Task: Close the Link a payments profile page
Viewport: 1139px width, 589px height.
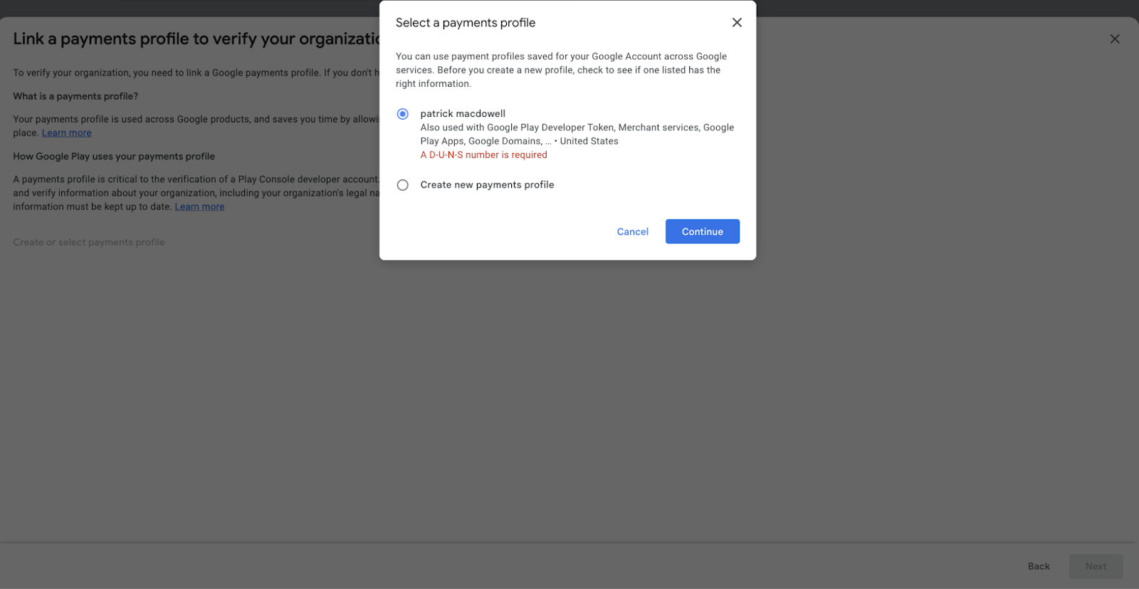Action: tap(1115, 39)
